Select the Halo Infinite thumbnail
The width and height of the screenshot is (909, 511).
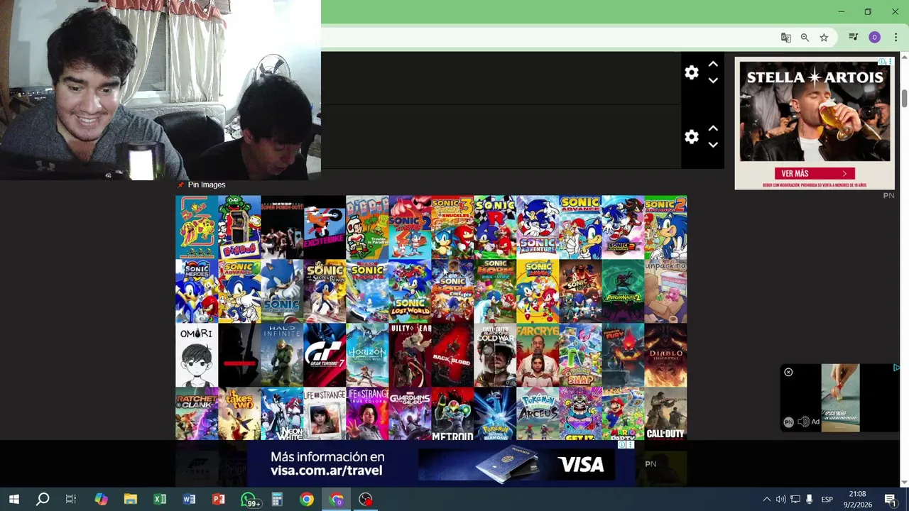(x=282, y=355)
